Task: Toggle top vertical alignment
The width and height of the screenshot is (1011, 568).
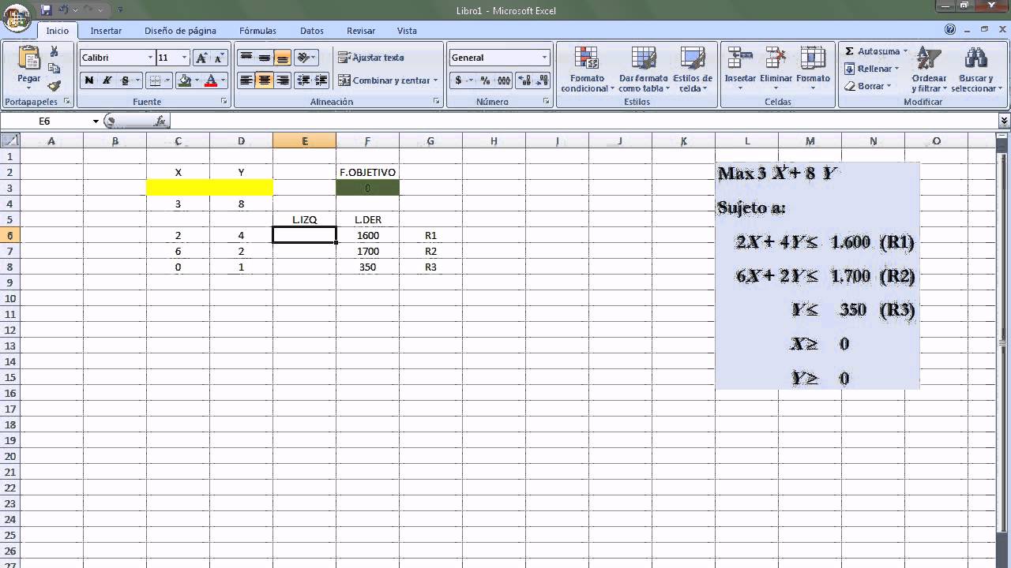Action: (x=246, y=58)
